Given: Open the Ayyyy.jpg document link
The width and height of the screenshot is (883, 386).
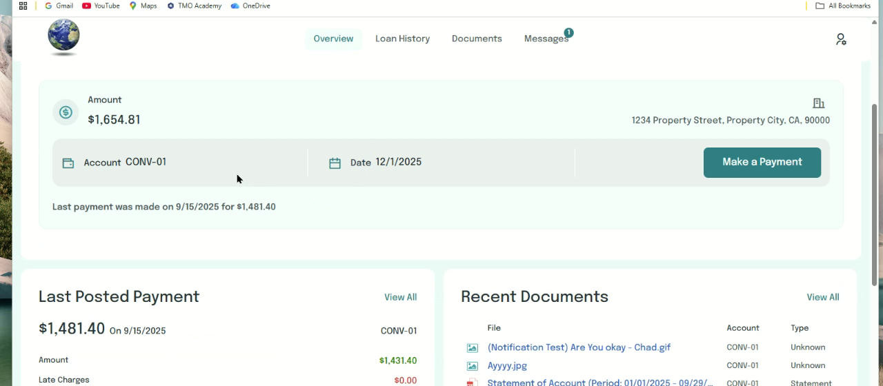Looking at the screenshot, I should pos(507,366).
